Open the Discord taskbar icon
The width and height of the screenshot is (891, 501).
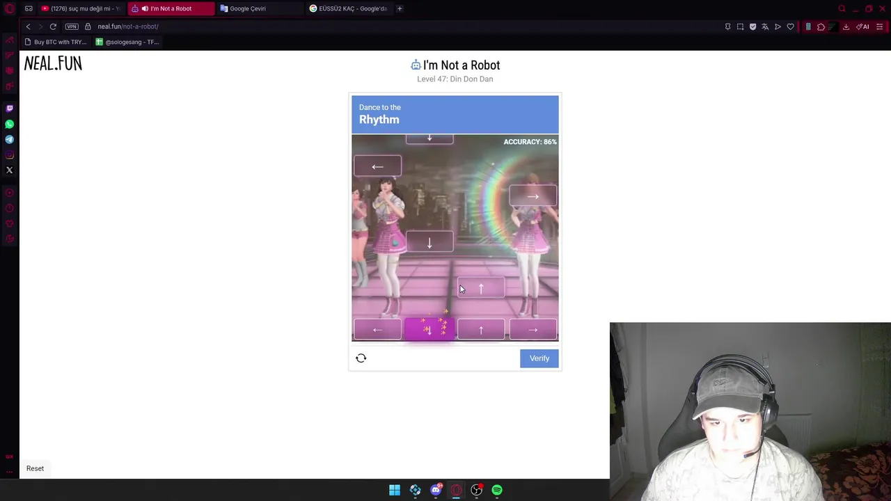436,490
